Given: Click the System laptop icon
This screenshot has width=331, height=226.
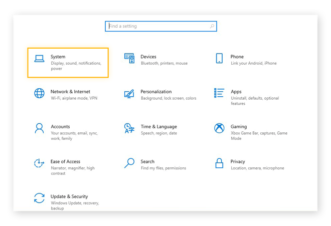Looking at the screenshot, I should [39, 59].
